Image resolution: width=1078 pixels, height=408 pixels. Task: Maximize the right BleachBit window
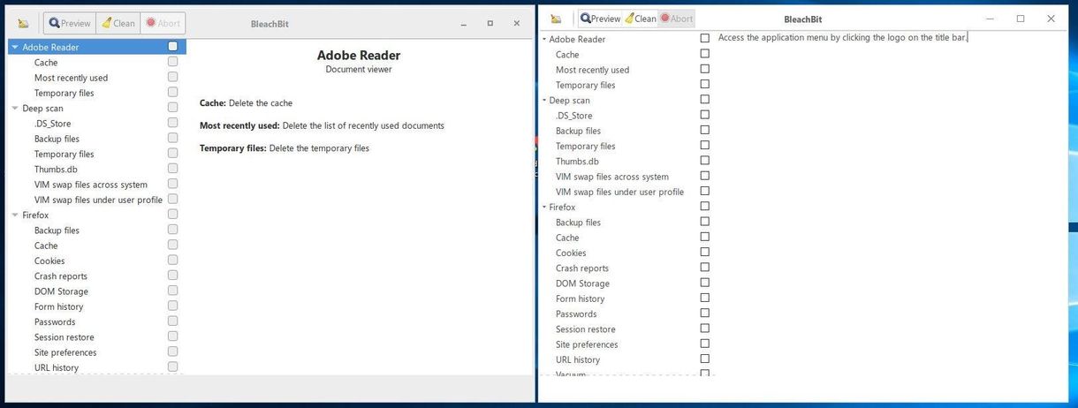pyautogui.click(x=1021, y=19)
